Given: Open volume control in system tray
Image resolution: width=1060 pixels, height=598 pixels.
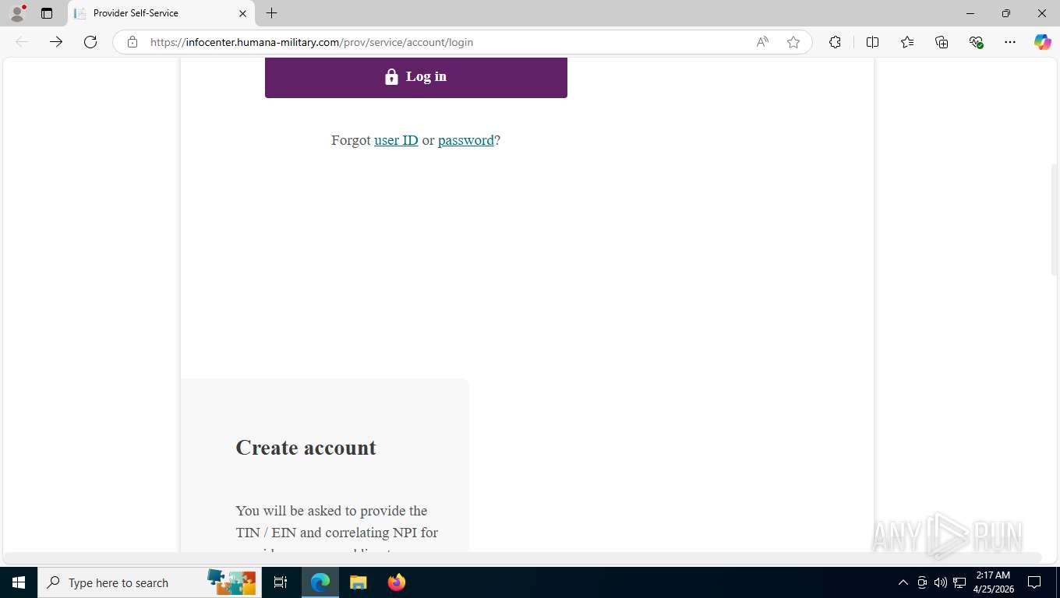Looking at the screenshot, I should pos(941,582).
